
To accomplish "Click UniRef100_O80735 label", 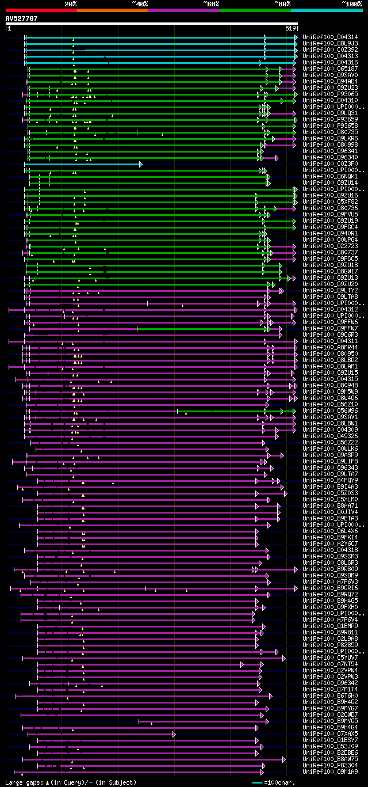I will click(x=330, y=132).
